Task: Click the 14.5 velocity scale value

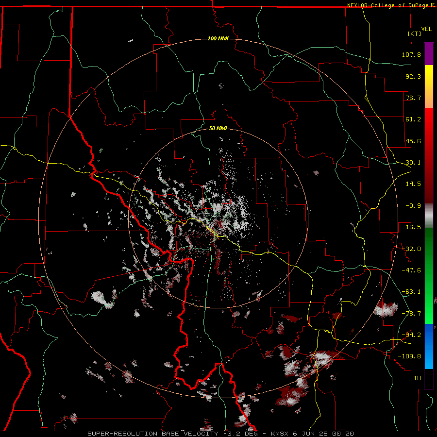Action: coord(413,184)
